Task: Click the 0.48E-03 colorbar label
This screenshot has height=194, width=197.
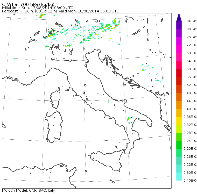Action: coord(190,93)
